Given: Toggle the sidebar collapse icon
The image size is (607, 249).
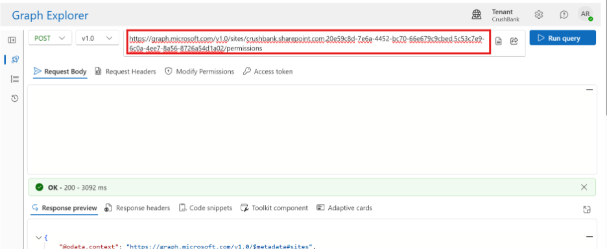Looking at the screenshot, I should click(12, 40).
